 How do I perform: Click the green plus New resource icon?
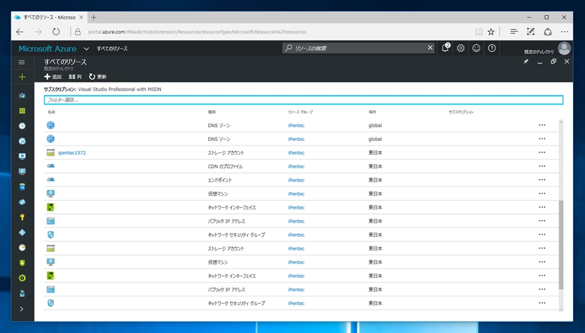(x=22, y=77)
